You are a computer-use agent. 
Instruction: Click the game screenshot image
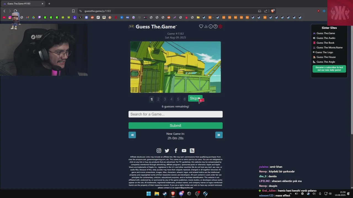[x=175, y=67]
